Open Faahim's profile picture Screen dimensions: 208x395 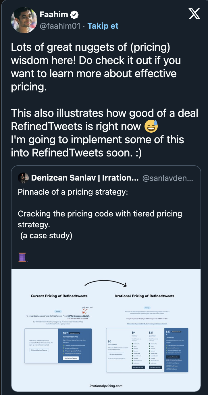(24, 20)
